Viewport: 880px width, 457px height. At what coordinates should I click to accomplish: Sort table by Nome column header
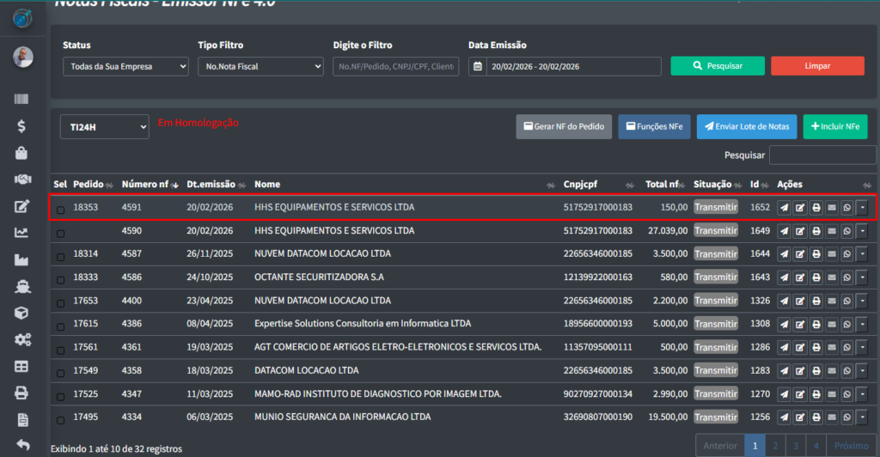click(267, 184)
